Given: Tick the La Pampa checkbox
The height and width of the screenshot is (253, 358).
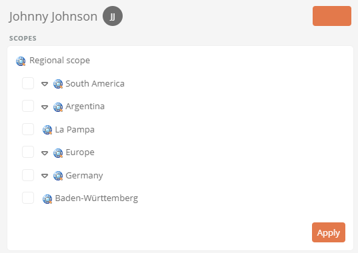Looking at the screenshot, I should point(28,129).
